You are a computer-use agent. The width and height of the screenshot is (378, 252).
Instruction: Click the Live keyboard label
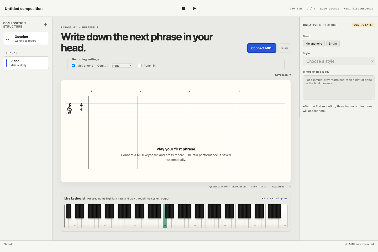point(75,198)
